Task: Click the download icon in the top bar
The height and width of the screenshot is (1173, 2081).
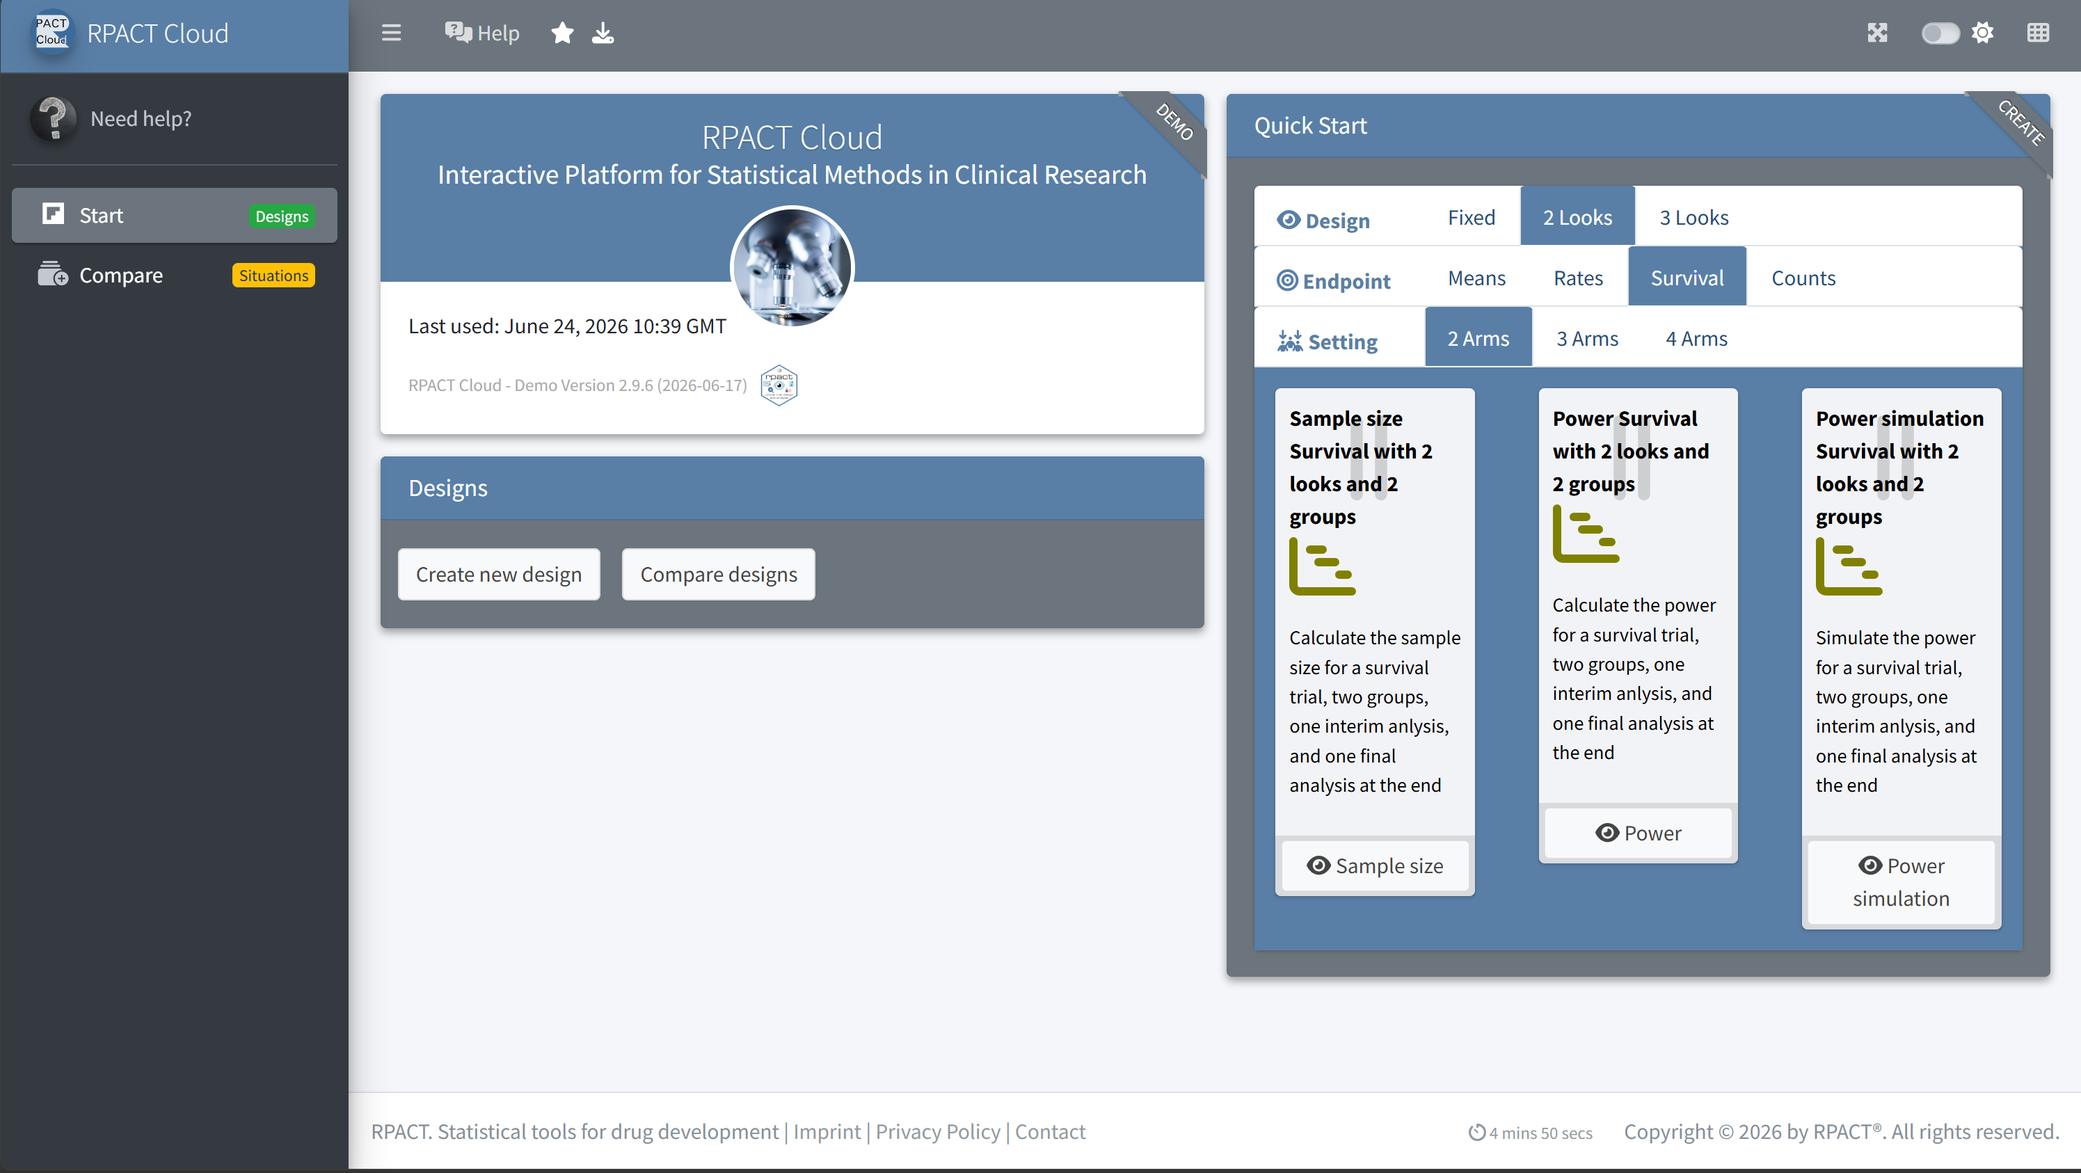Action: click(603, 33)
